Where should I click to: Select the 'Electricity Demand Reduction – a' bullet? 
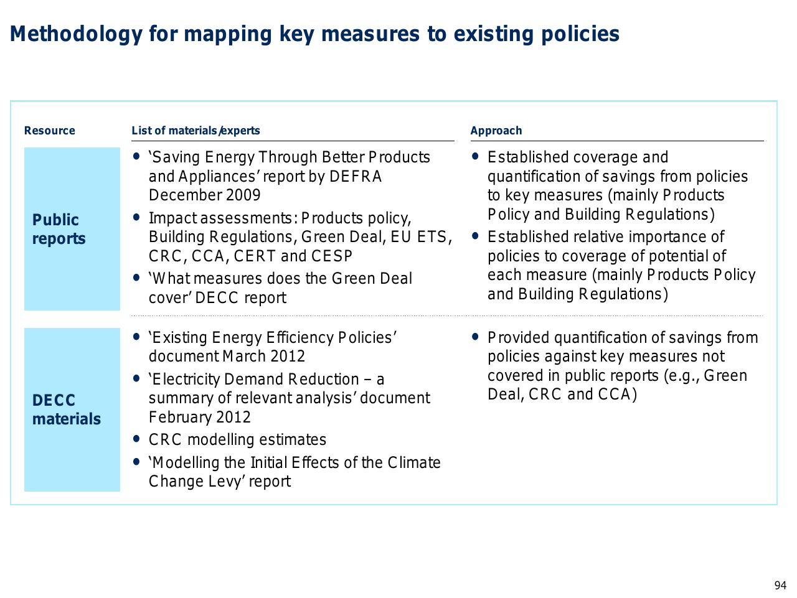coord(281,398)
